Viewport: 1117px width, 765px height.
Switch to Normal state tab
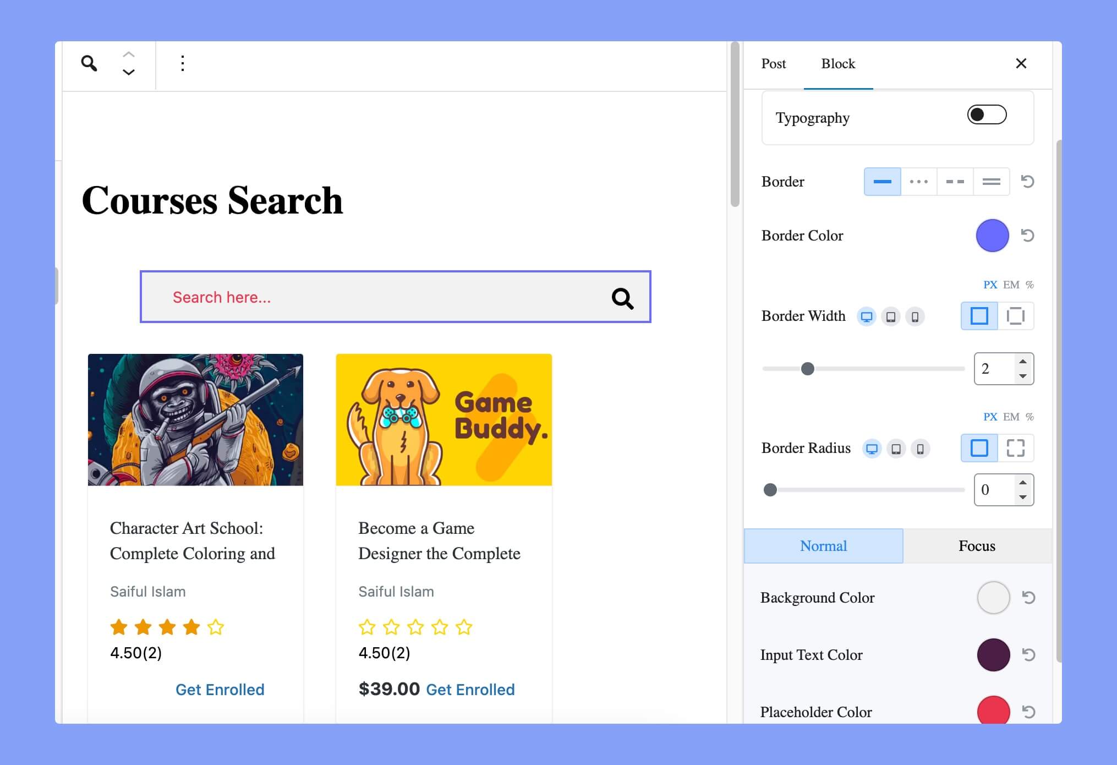click(823, 544)
